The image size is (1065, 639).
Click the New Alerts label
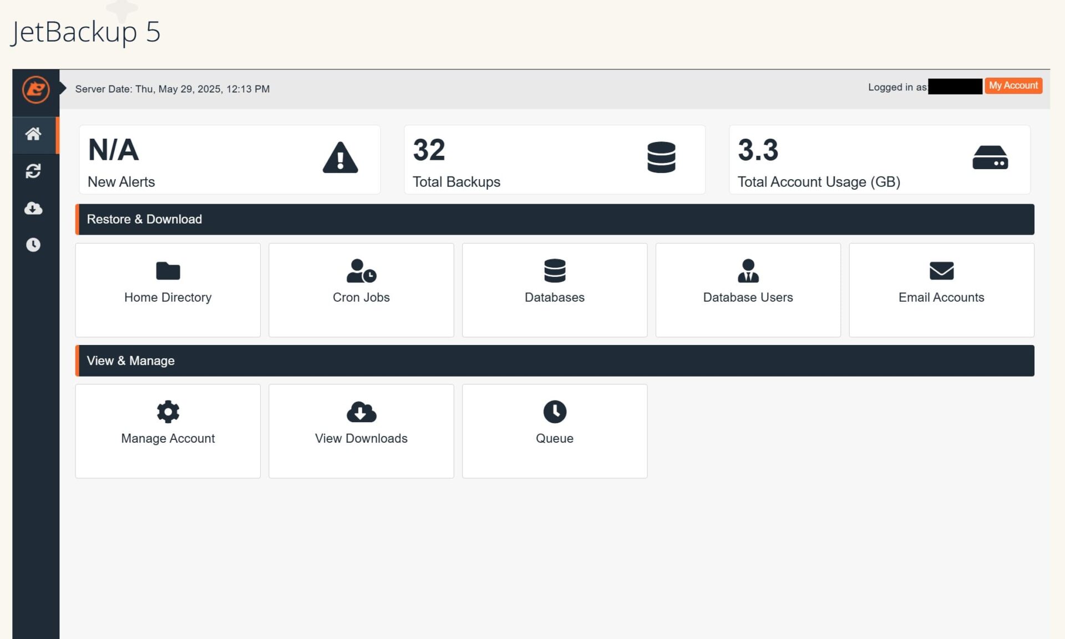[121, 182]
